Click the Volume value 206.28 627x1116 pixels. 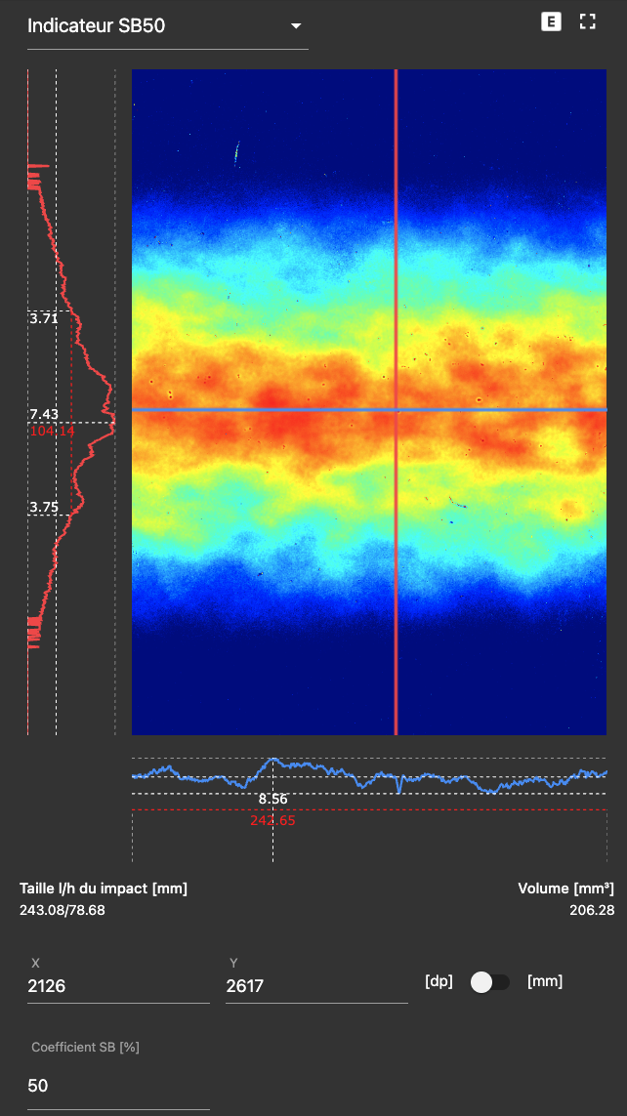point(591,910)
